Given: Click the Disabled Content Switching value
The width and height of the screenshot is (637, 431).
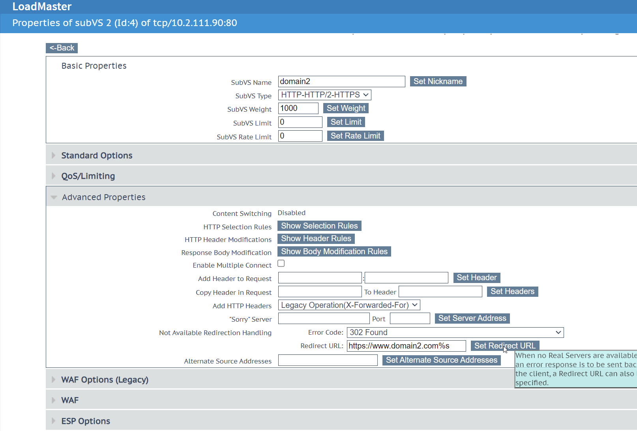Looking at the screenshot, I should pyautogui.click(x=292, y=213).
